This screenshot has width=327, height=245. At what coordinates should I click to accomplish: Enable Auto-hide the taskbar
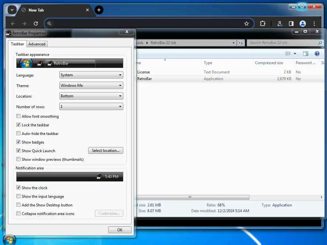(x=18, y=133)
